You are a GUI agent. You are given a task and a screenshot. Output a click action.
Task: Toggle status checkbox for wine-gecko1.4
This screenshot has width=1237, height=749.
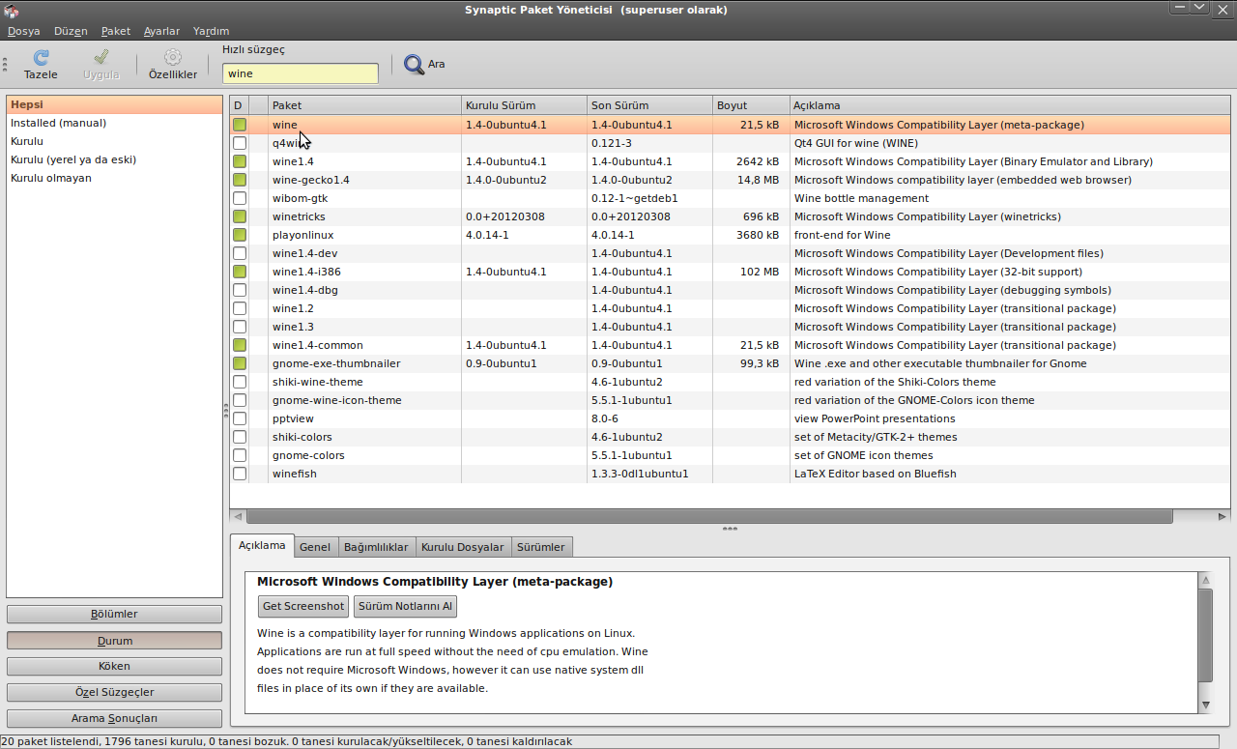[240, 180]
